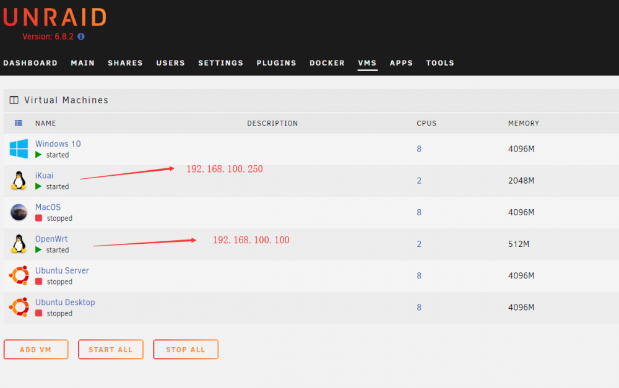This screenshot has height=388, width=619.
Task: Click the UNRAID logo
Action: click(54, 18)
